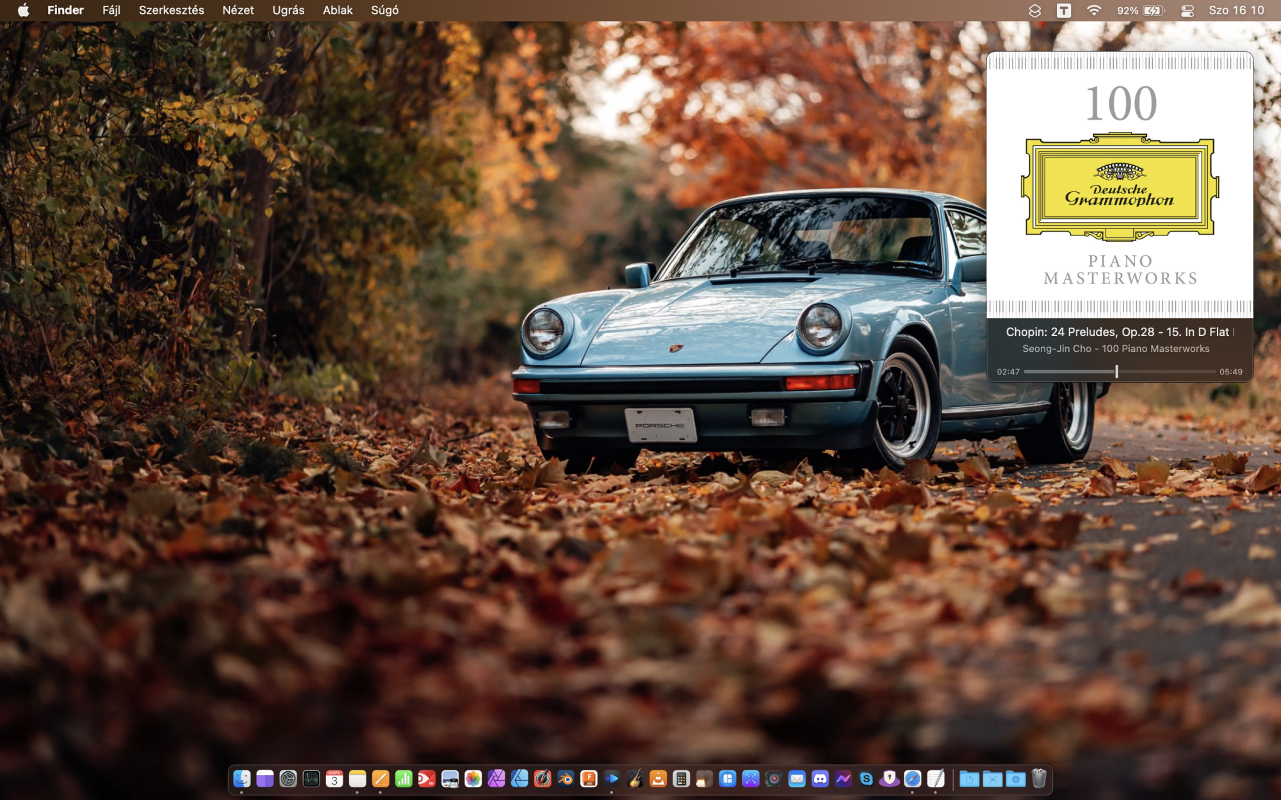The height and width of the screenshot is (800, 1281).
Task: Click the Deutsche Grammophon album artwork
Action: tap(1120, 185)
